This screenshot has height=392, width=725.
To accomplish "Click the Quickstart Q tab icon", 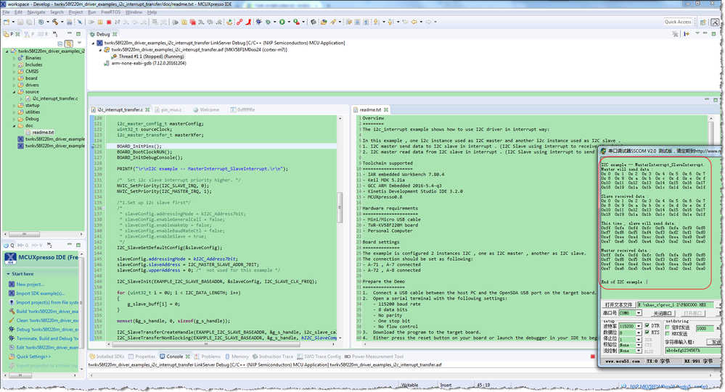I will pyautogui.click(x=9, y=245).
